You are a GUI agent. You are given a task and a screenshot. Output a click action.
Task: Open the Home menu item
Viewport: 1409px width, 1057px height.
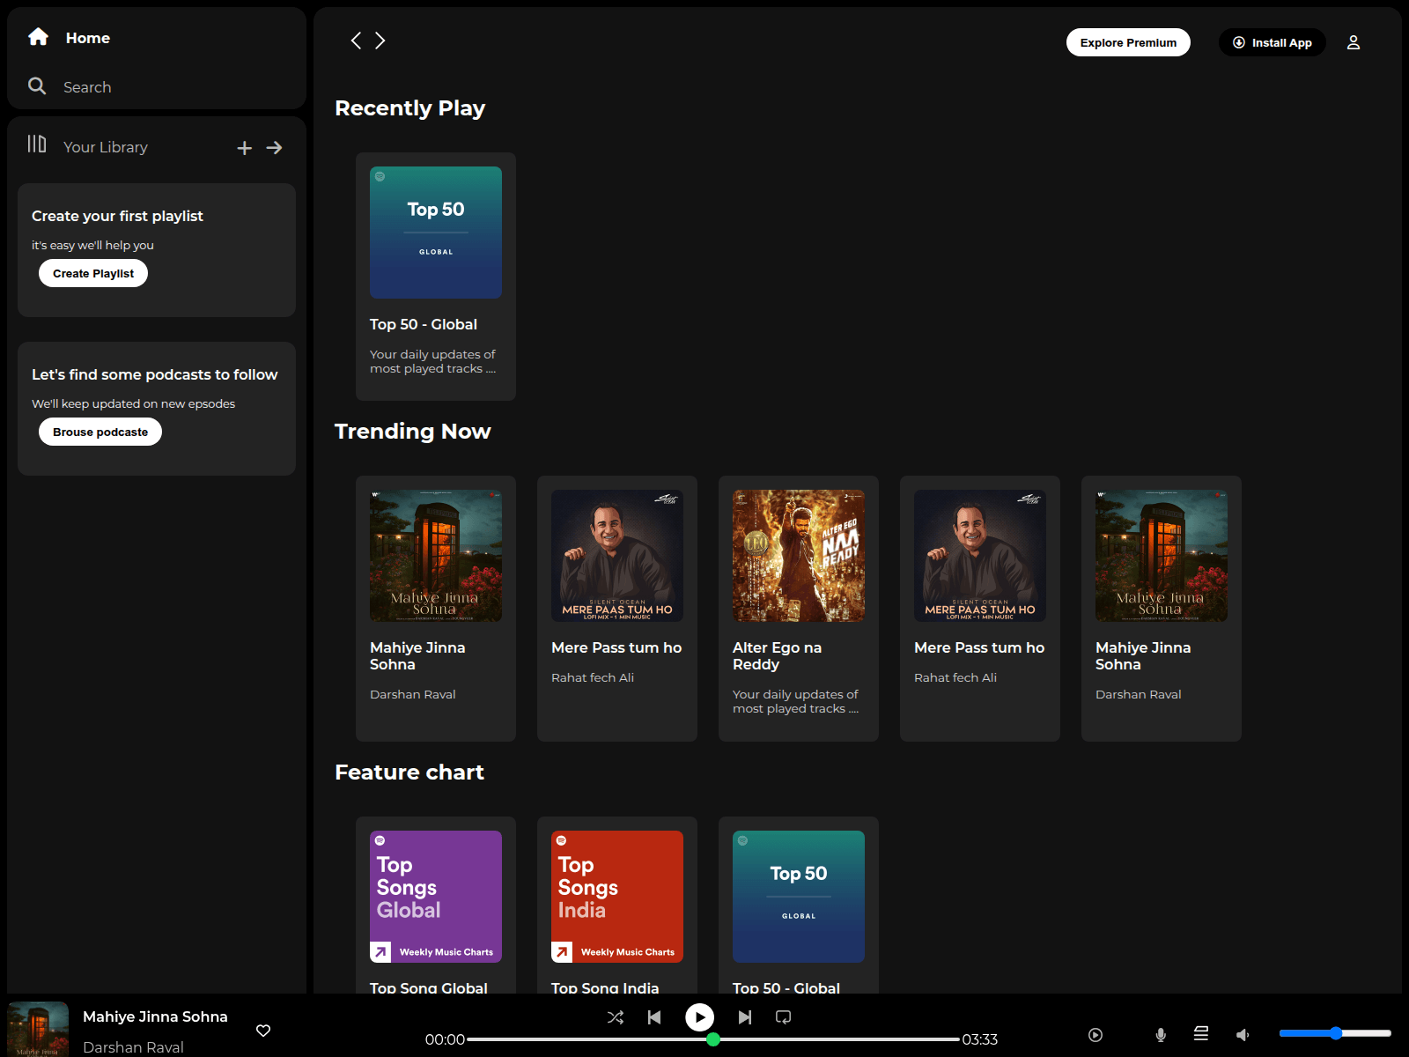click(x=88, y=38)
